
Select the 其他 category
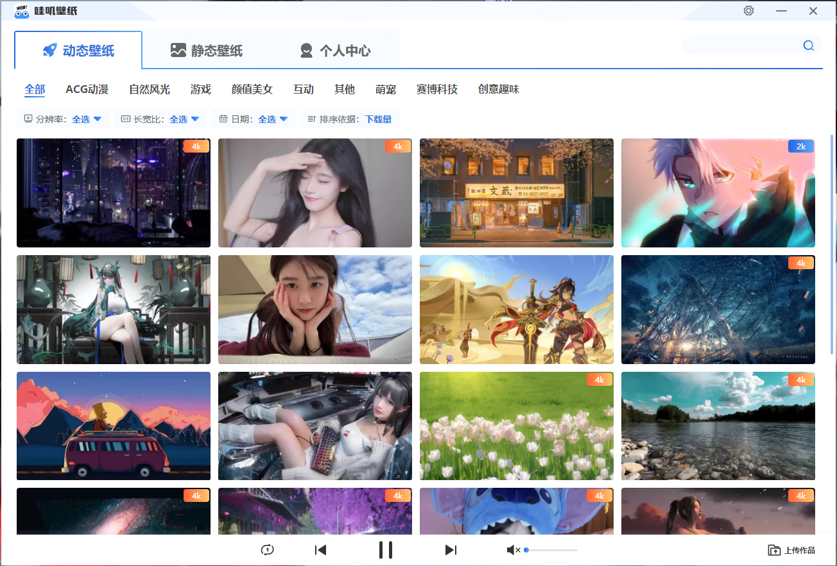pos(345,89)
